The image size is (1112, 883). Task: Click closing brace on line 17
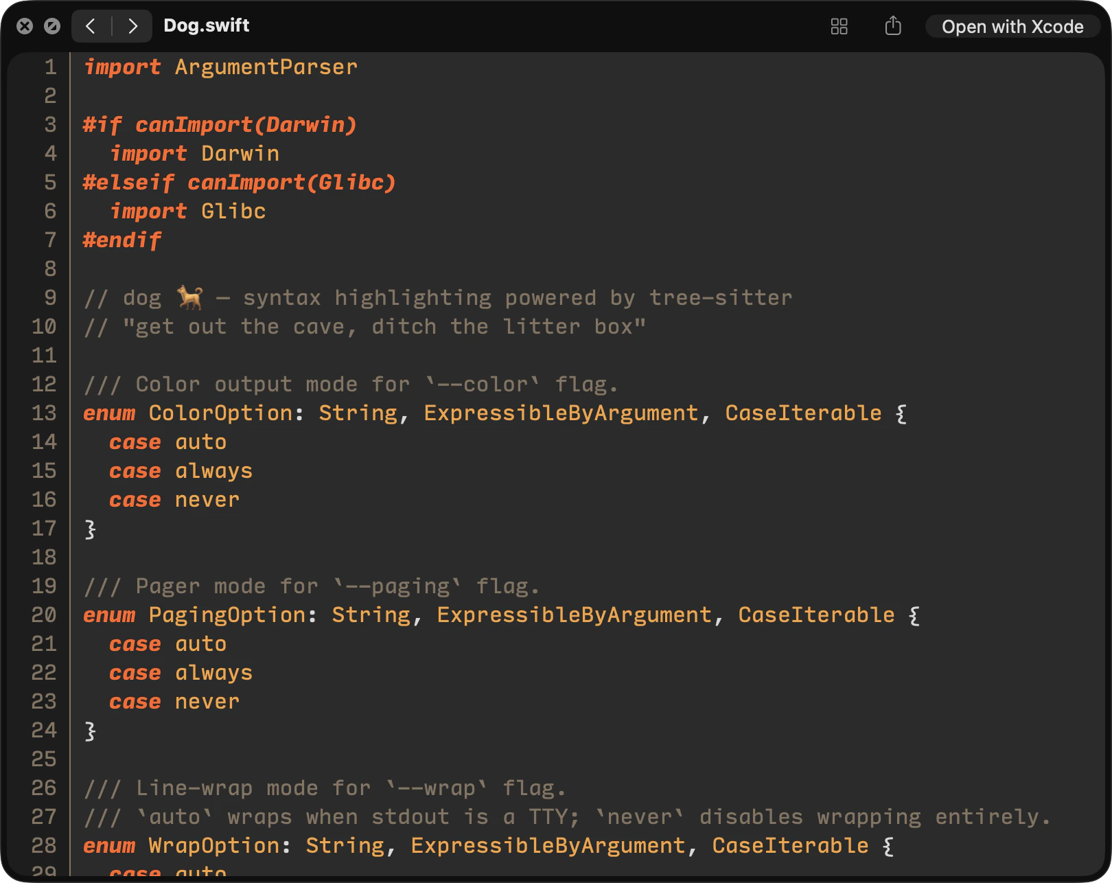point(90,529)
